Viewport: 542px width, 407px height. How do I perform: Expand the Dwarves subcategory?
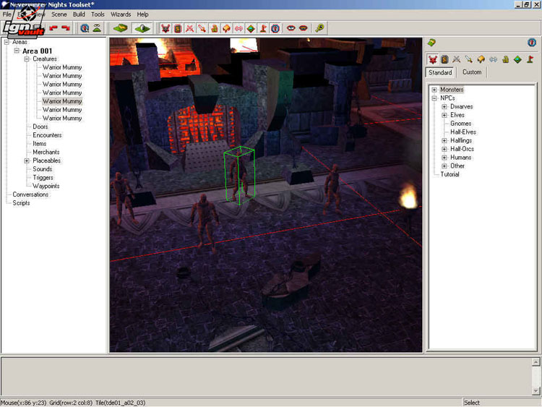pyautogui.click(x=444, y=107)
